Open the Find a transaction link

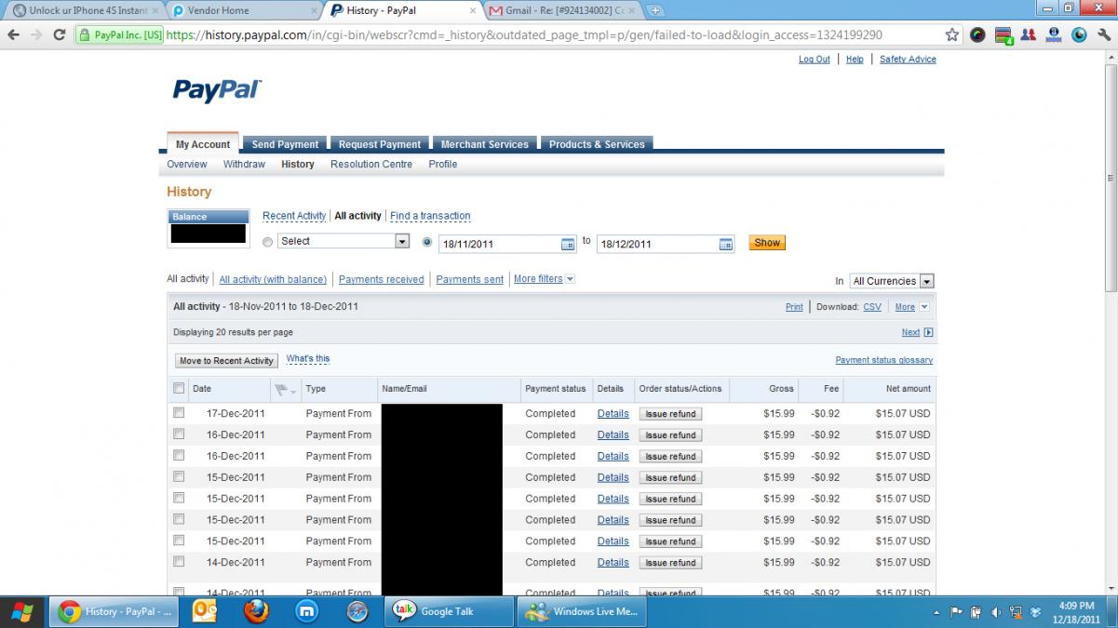tap(430, 216)
